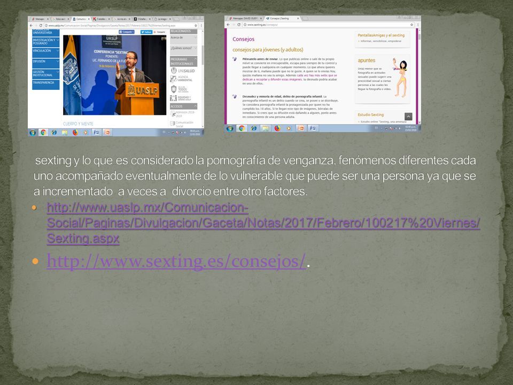The image size is (513, 385).
Task: Open Chrome menu dots in sexting.es window
Action: tap(418, 25)
